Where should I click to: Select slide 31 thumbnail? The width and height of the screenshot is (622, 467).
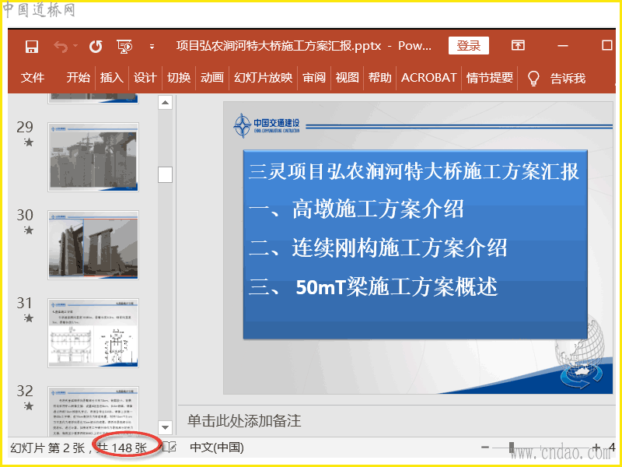click(x=93, y=333)
